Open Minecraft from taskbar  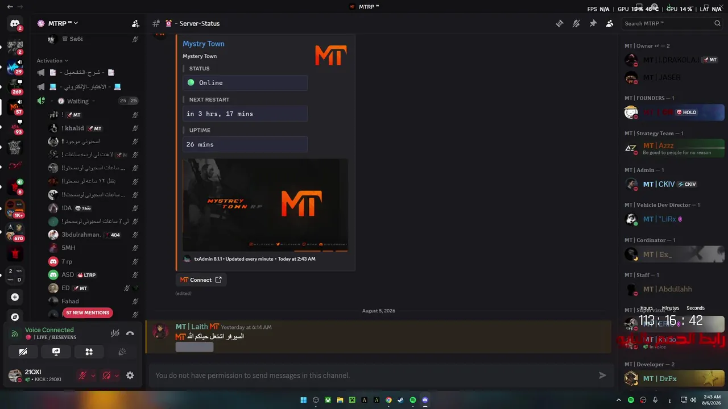pos(352,400)
